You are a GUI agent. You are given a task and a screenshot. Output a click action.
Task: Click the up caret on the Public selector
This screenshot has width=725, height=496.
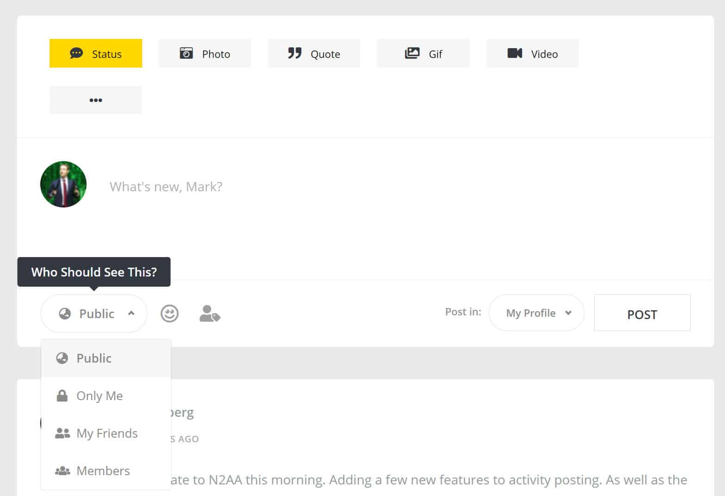coord(131,313)
